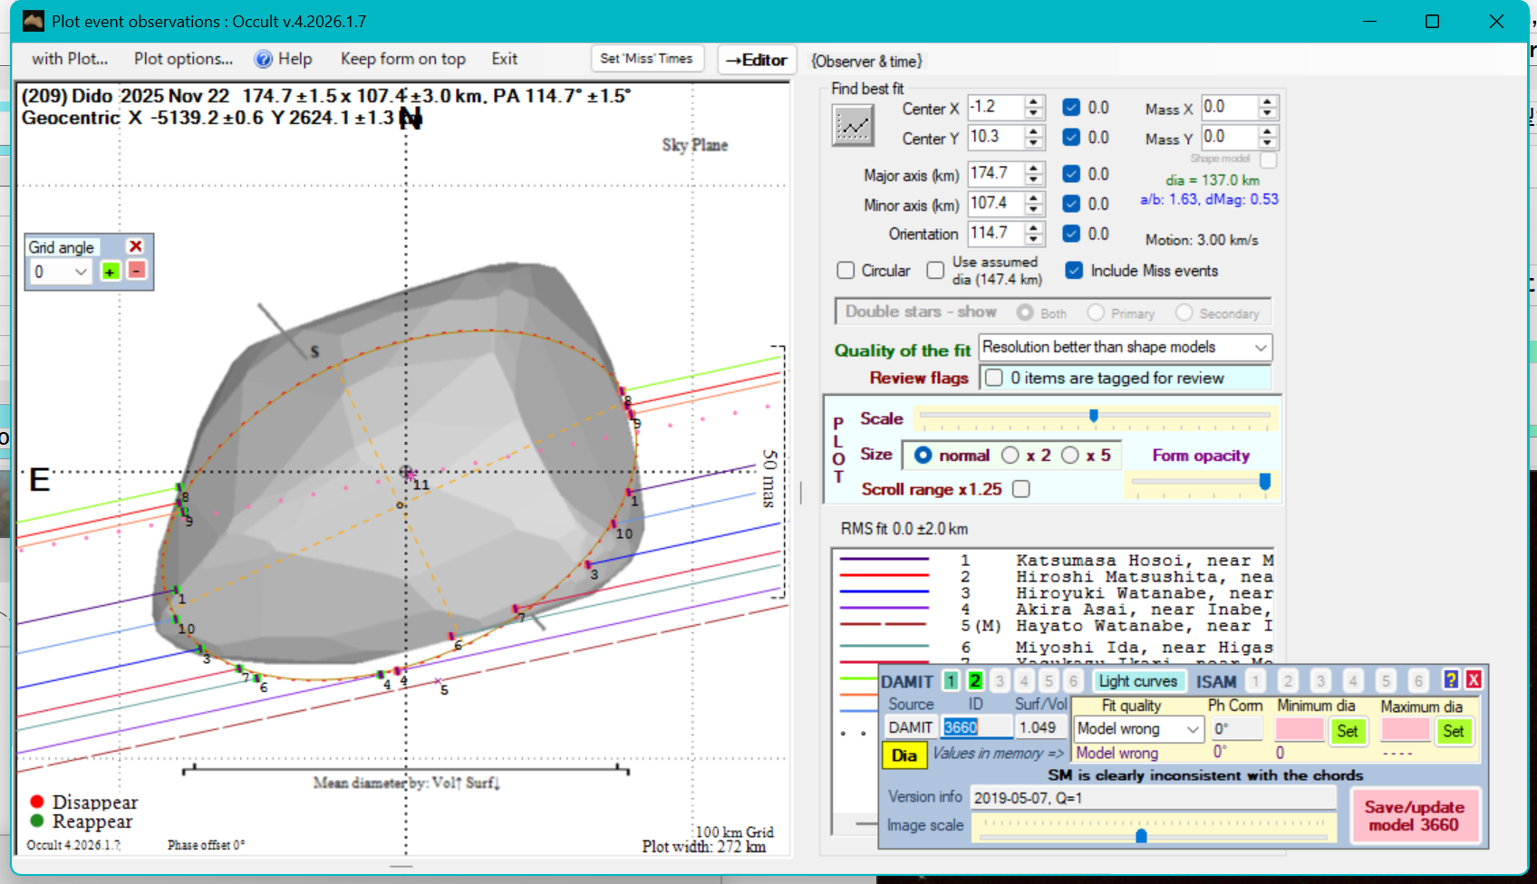Close the Grid angle panel
Image resolution: width=1537 pixels, height=884 pixels.
click(135, 246)
